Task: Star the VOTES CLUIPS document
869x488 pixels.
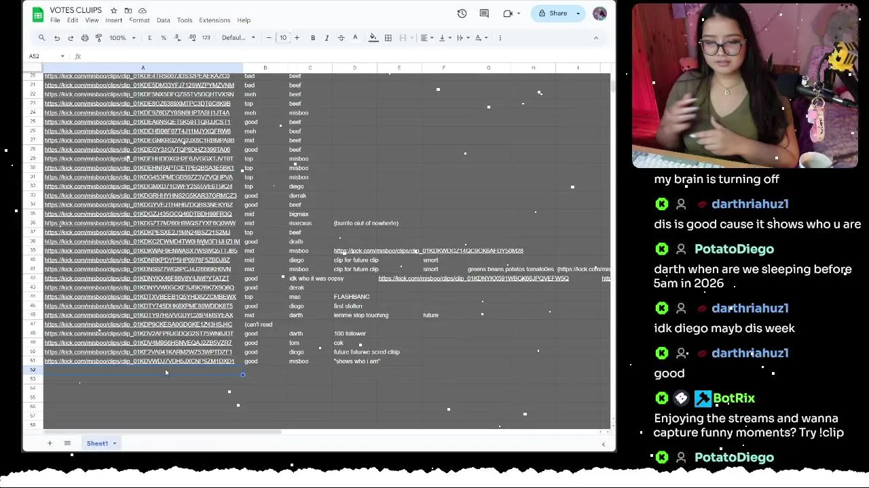Action: click(113, 11)
